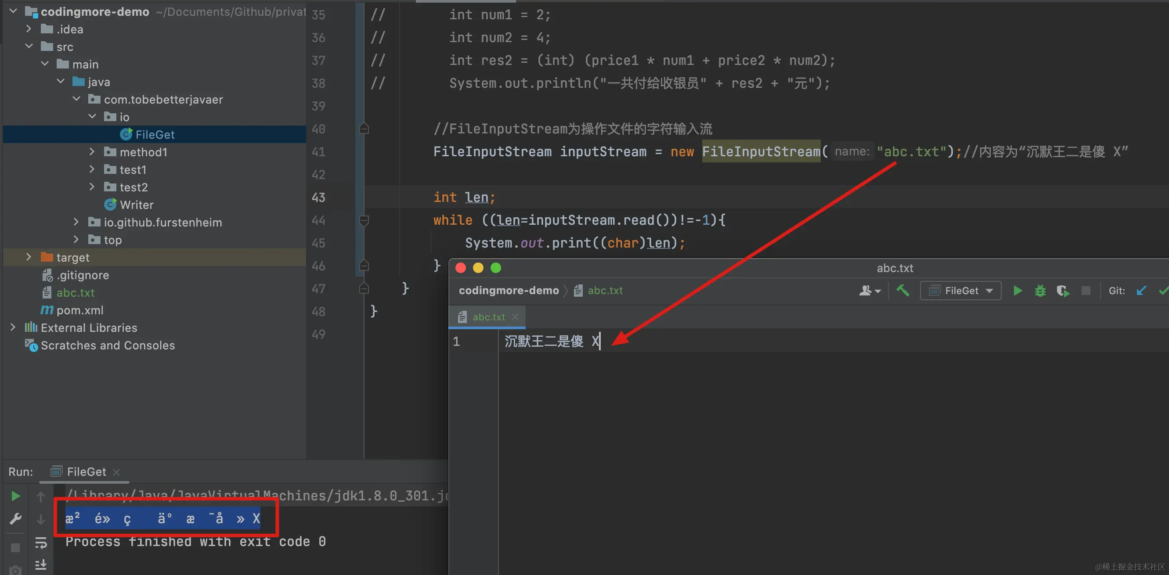Expand the target folder
Screen dimensions: 1169x575
click(29, 257)
